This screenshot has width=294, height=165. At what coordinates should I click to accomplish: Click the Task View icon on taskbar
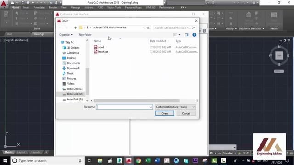click(x=90, y=161)
